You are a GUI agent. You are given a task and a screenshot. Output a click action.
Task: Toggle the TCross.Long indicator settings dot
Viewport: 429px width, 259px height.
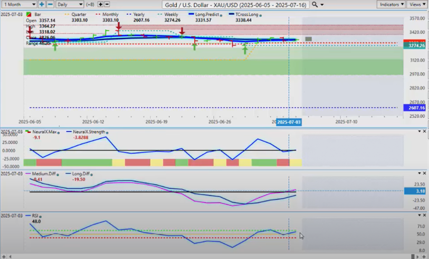[x=261, y=15]
